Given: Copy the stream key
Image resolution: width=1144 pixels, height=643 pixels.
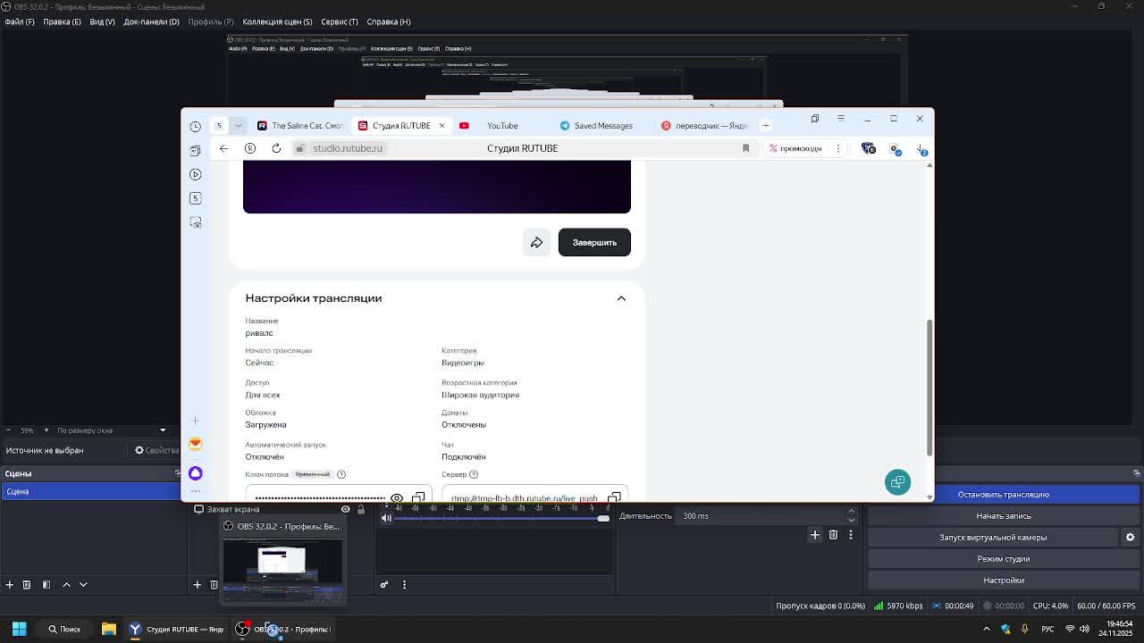Looking at the screenshot, I should 418,497.
